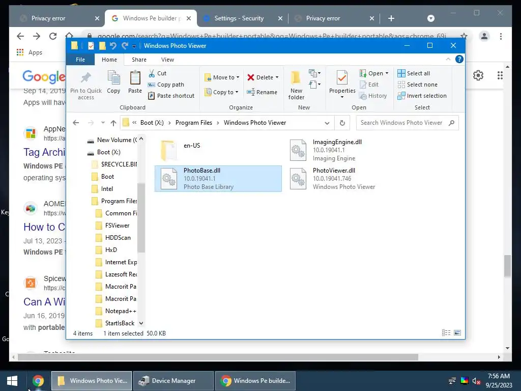Viewport: 521px width, 391px height.
Task: Select the PhotoViewer.dll file
Action: (347, 179)
